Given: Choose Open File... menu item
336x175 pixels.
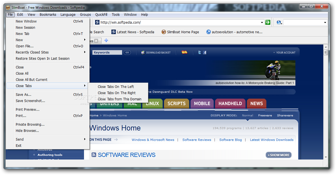Looking at the screenshot, I should tap(48, 46).
